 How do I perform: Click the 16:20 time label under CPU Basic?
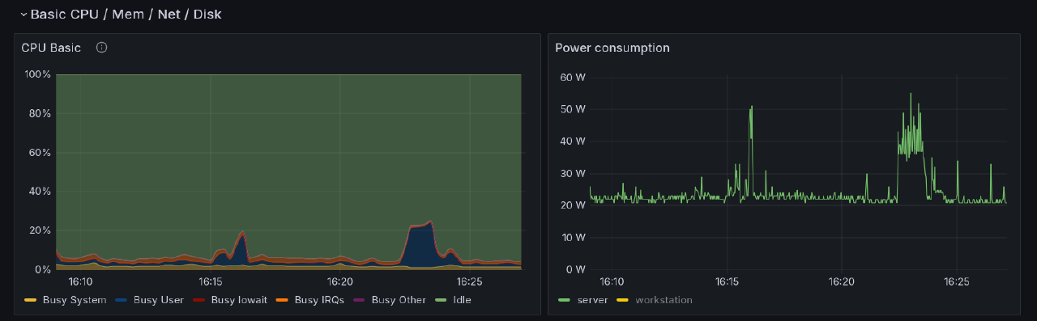(x=340, y=282)
